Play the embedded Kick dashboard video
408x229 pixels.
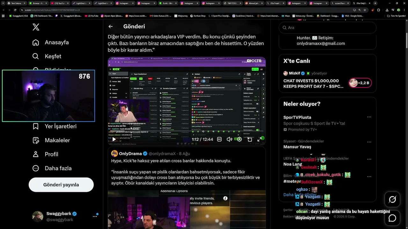tap(114, 139)
